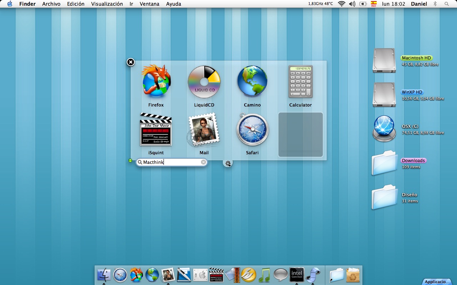Open Calculator in the launcher grid
Image resolution: width=457 pixels, height=285 pixels.
tap(300, 82)
